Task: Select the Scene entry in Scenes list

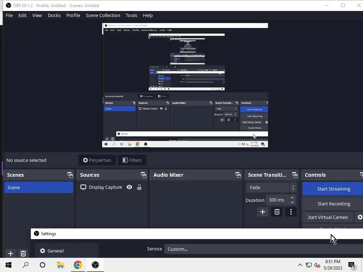Action: click(38, 187)
